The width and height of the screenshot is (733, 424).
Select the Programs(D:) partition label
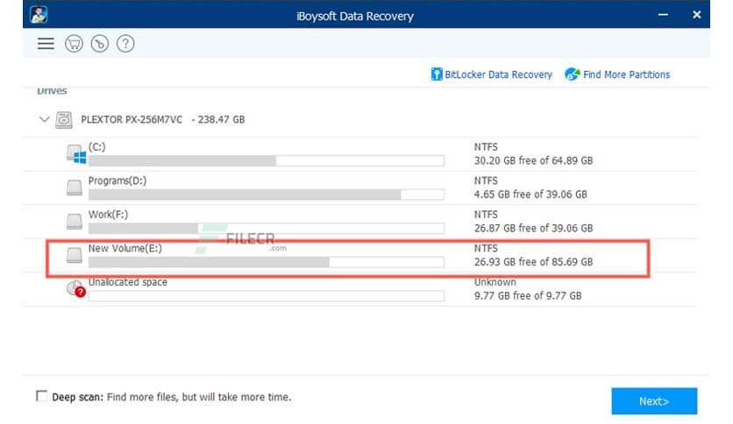117,180
